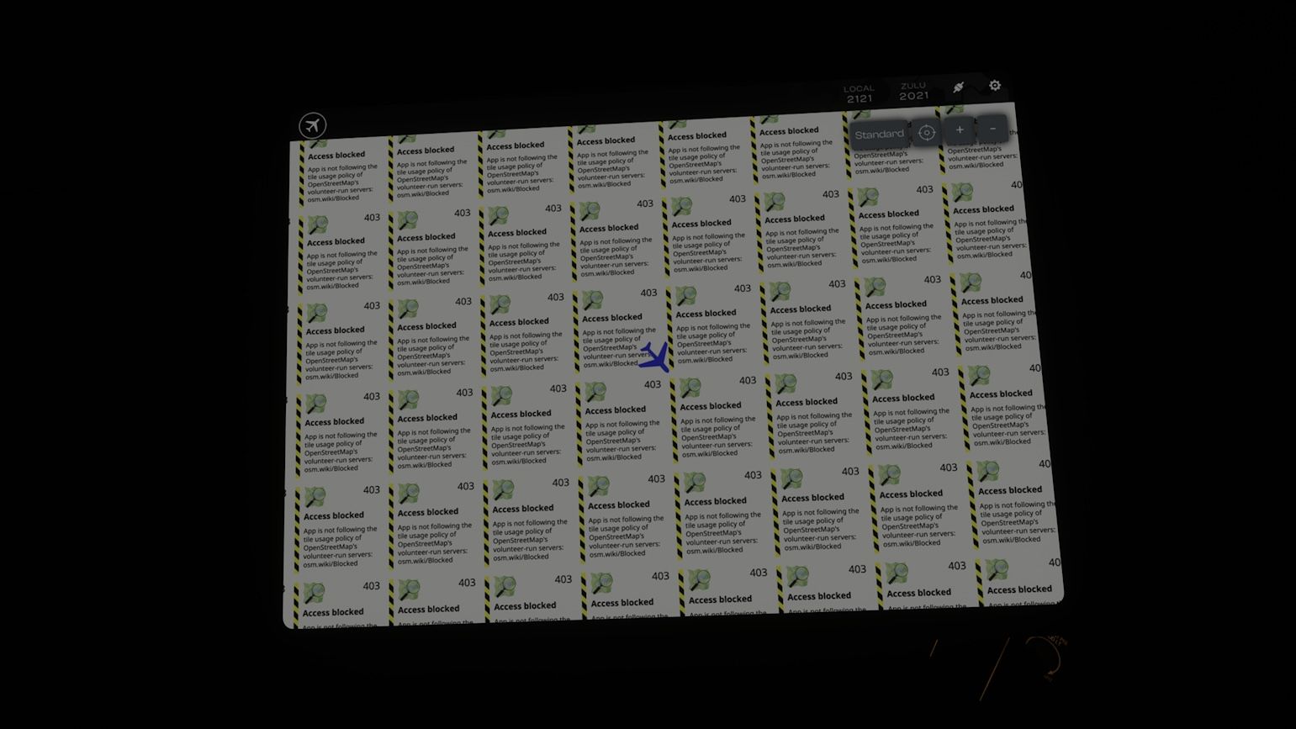Open the settings gear

995,86
